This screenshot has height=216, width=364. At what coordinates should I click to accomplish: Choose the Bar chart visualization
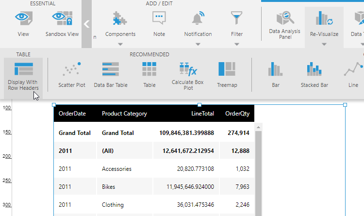click(x=276, y=75)
